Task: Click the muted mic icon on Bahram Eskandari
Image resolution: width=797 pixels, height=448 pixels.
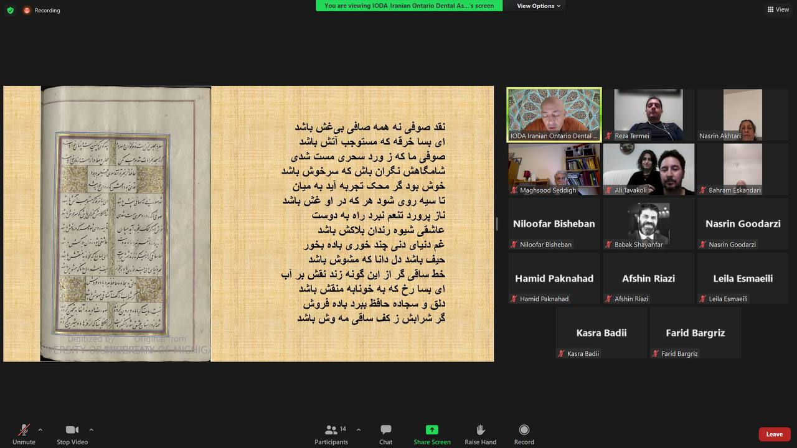Action: click(703, 190)
